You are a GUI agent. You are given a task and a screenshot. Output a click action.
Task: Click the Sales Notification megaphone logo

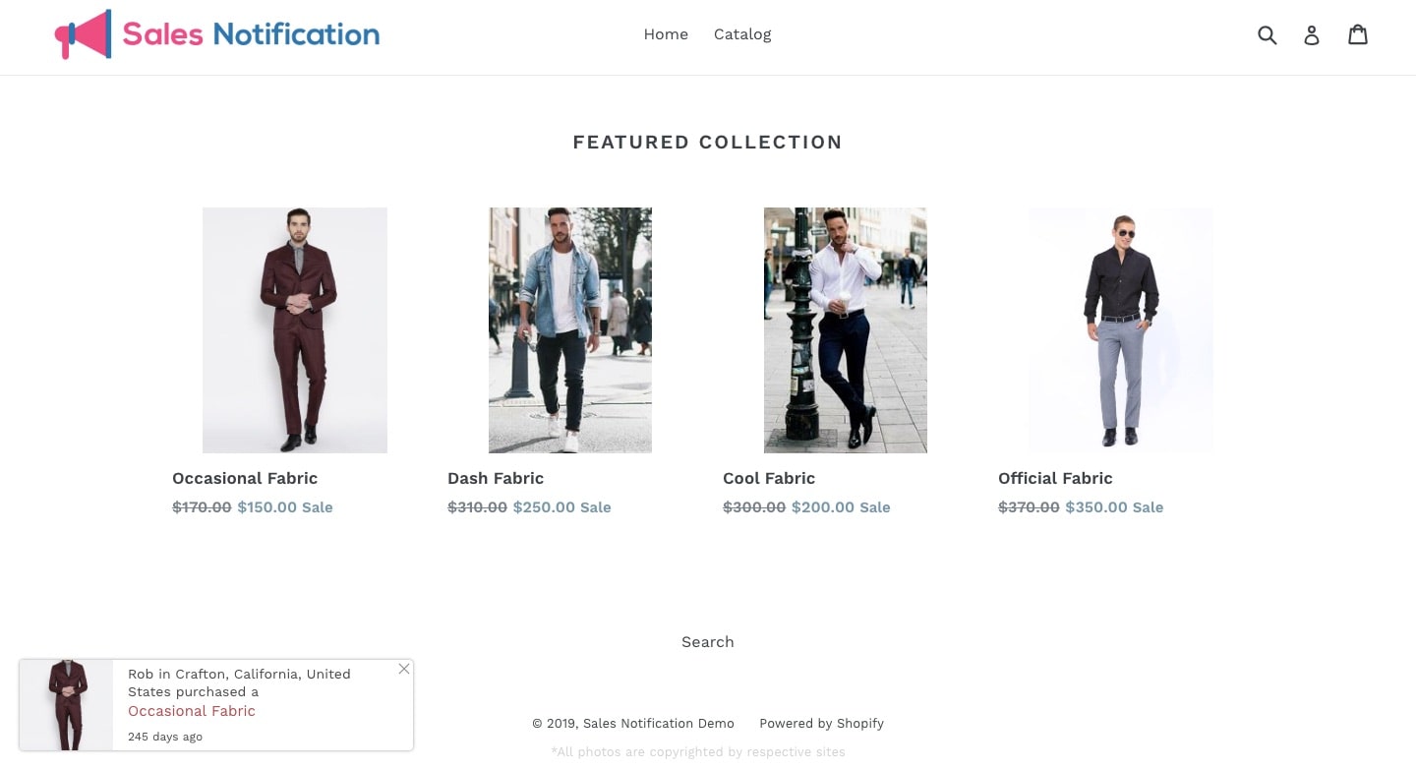tap(217, 34)
